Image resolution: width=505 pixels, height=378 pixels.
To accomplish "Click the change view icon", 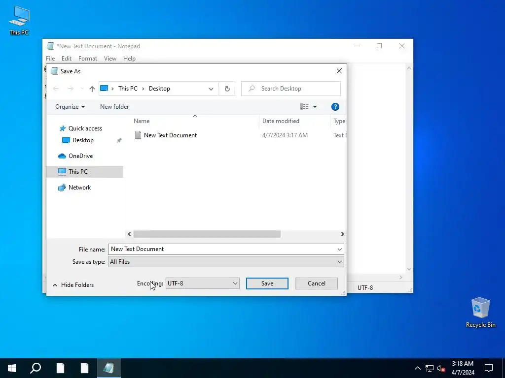I will point(304,107).
